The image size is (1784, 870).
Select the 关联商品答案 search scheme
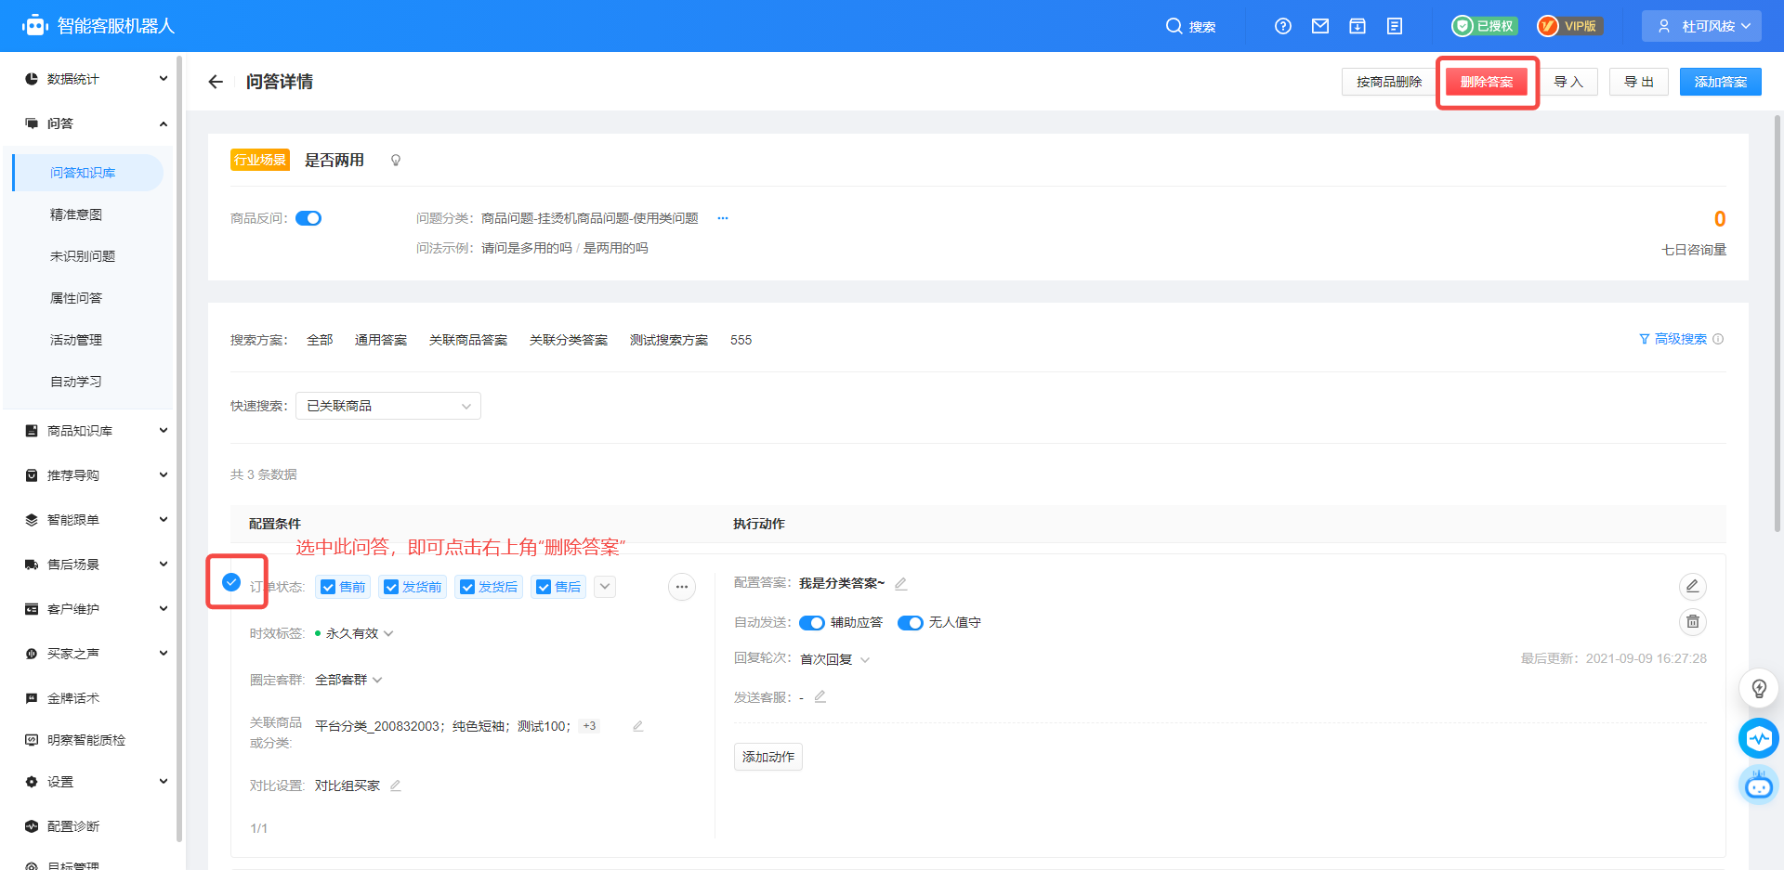pos(468,340)
